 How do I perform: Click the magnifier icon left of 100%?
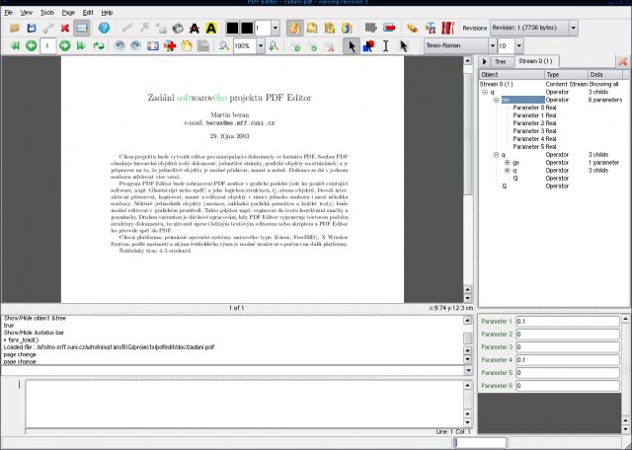click(x=224, y=46)
